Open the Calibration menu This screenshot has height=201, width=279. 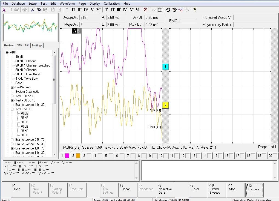[x=111, y=3]
